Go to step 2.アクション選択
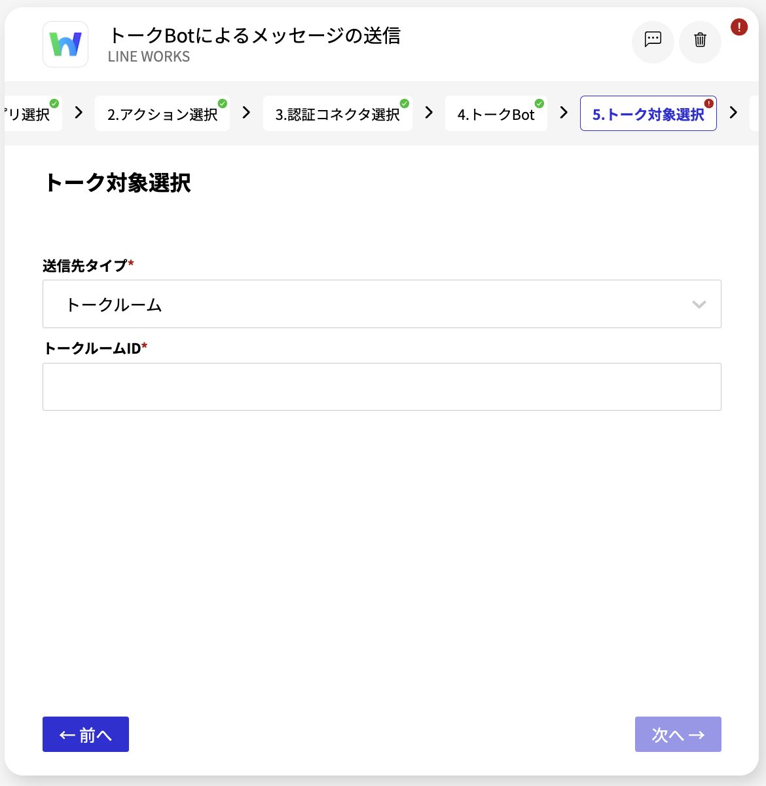 [x=162, y=114]
